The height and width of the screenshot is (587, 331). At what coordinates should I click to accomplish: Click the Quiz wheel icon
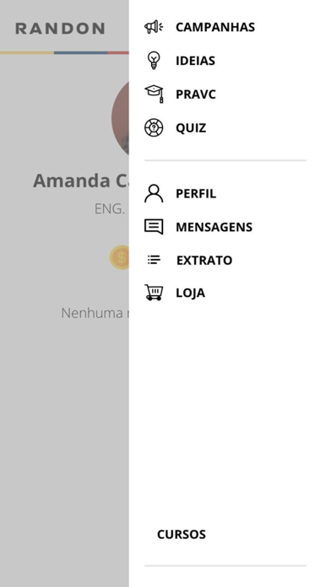154,127
